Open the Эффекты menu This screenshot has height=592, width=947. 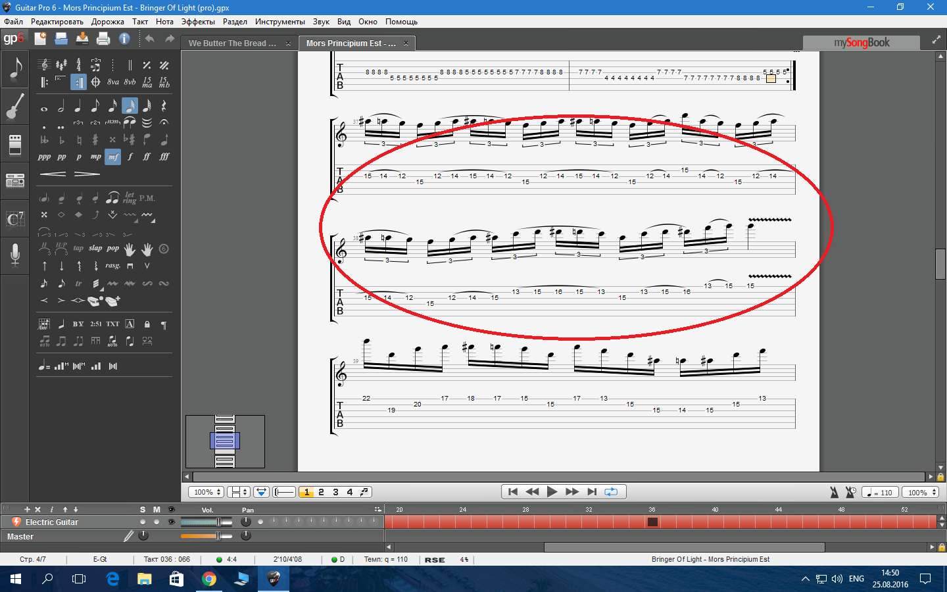coord(198,22)
